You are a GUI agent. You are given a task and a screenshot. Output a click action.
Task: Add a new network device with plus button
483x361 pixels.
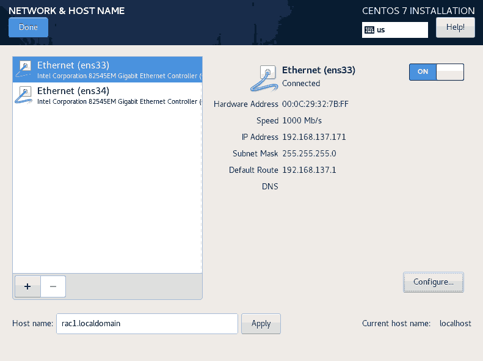27,286
